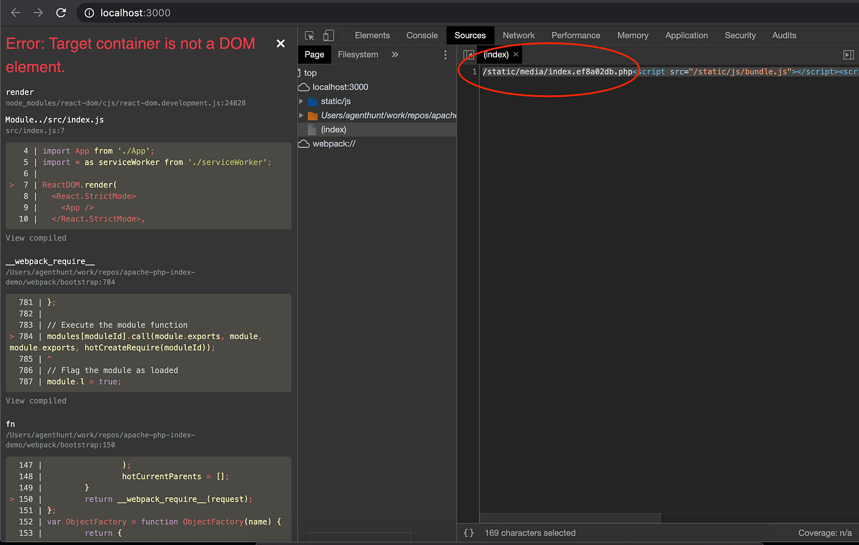Toggle the device toolbar icon

pos(329,36)
